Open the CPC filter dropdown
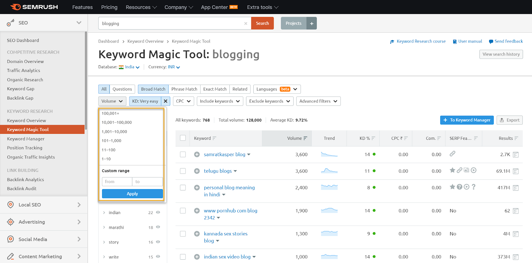Image resolution: width=532 pixels, height=263 pixels. [184, 101]
